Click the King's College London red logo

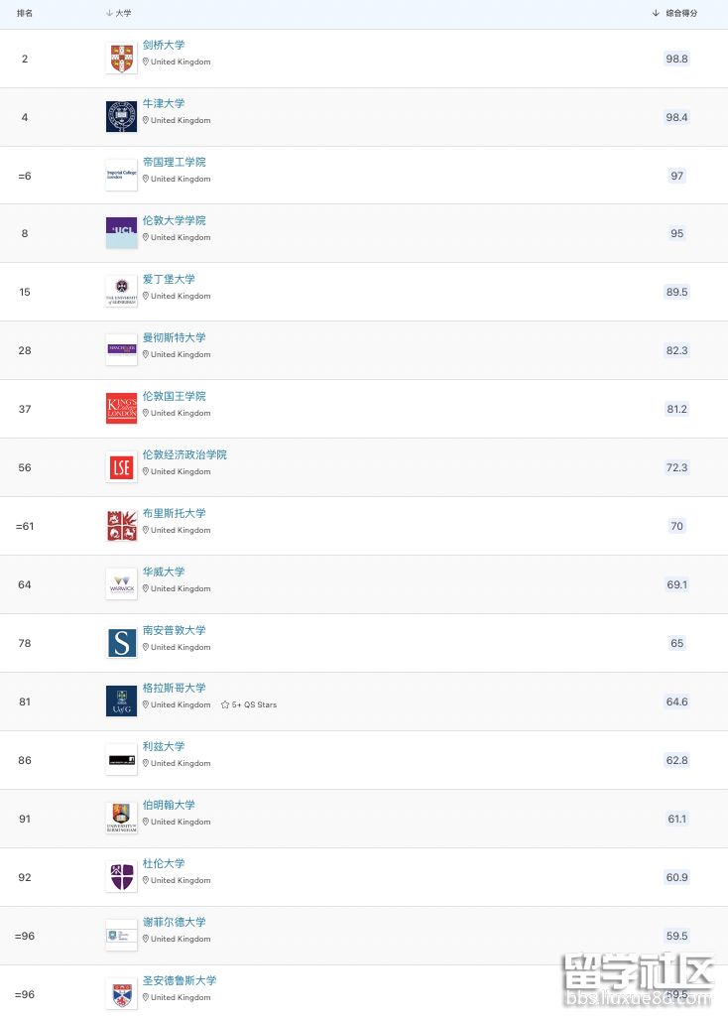click(x=121, y=409)
